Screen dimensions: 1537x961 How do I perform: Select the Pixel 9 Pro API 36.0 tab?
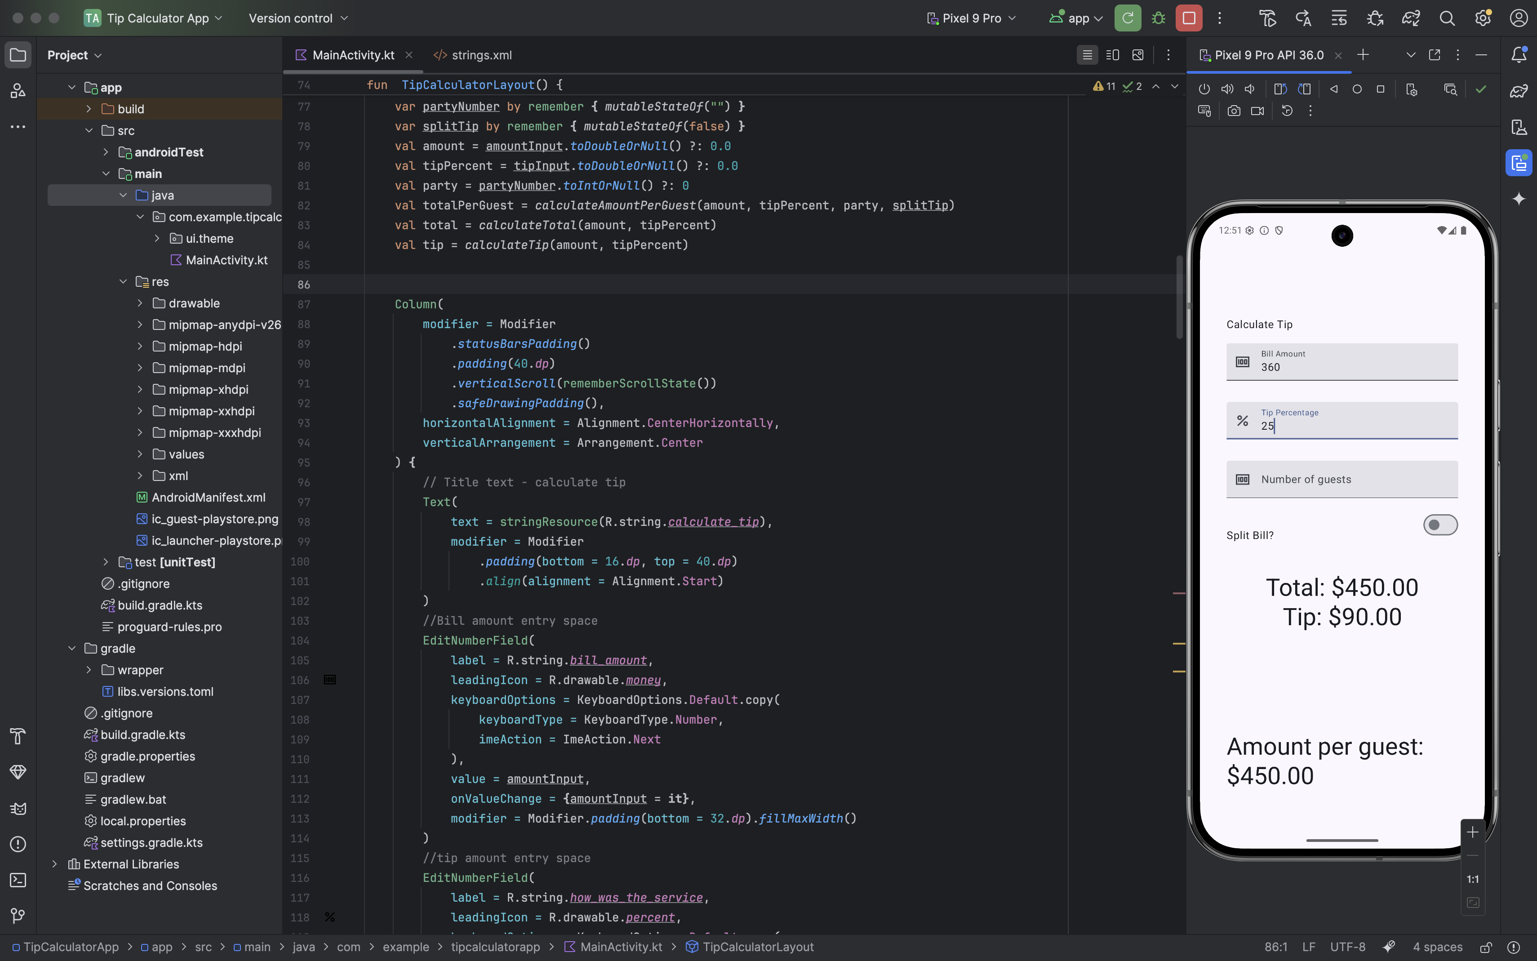(x=1268, y=55)
